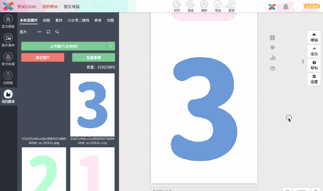Click the large blue 3 image on canvas
The width and height of the screenshot is (323, 191).
pos(204,109)
